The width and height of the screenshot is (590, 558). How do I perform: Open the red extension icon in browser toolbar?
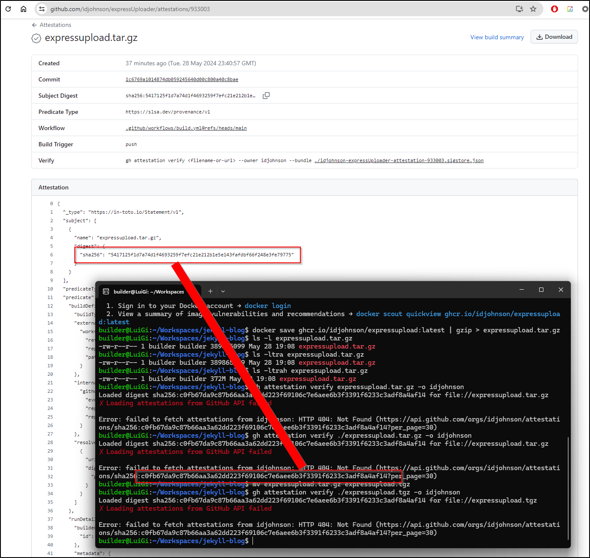555,9
